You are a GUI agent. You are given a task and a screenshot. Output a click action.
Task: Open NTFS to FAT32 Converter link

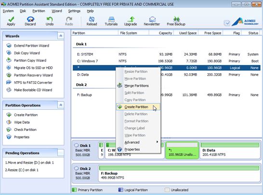(x=33, y=82)
